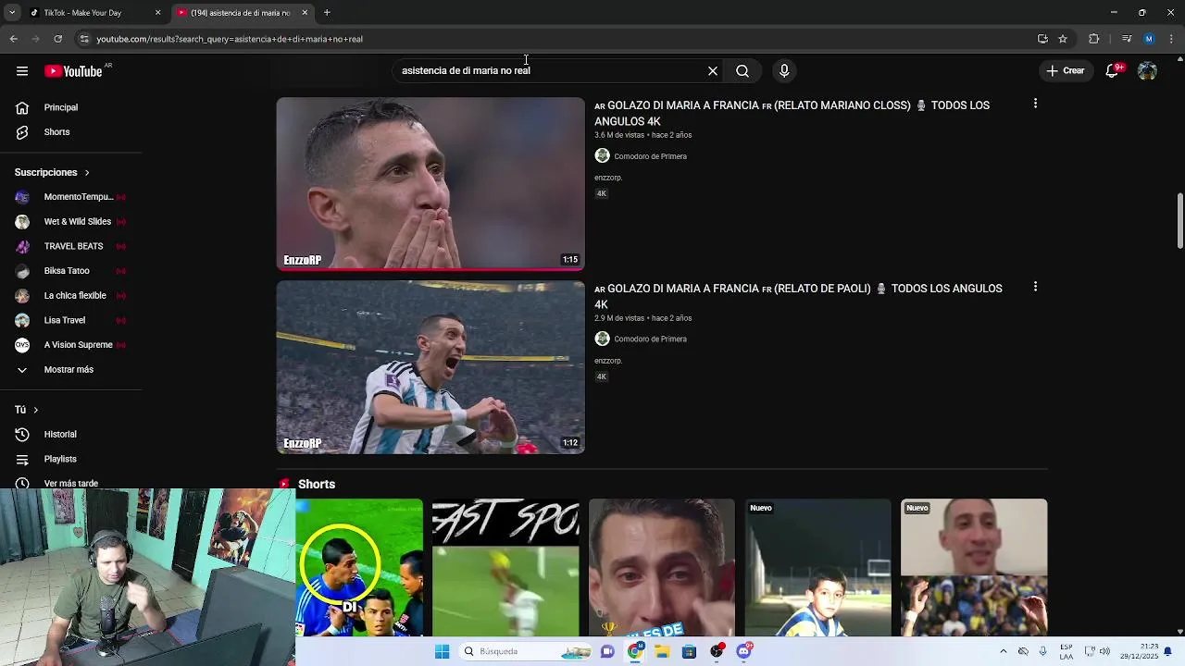Screen dimensions: 1185x666
Task: Open options for Relato De Paoli video
Action: pyautogui.click(x=1035, y=287)
